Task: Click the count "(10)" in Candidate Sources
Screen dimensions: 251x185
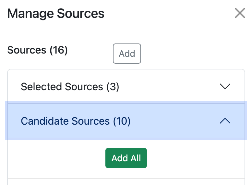Action: [122, 121]
